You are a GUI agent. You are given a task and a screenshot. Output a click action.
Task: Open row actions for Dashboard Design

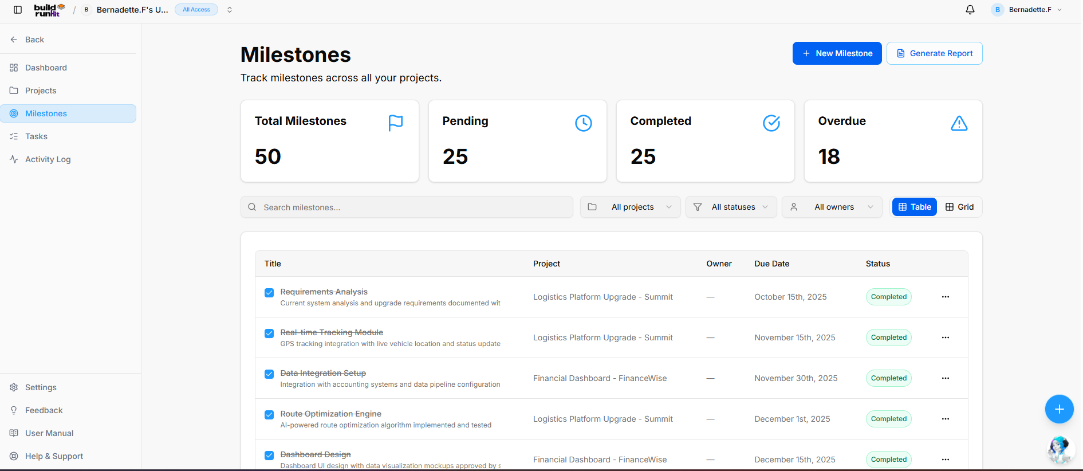[x=946, y=460]
